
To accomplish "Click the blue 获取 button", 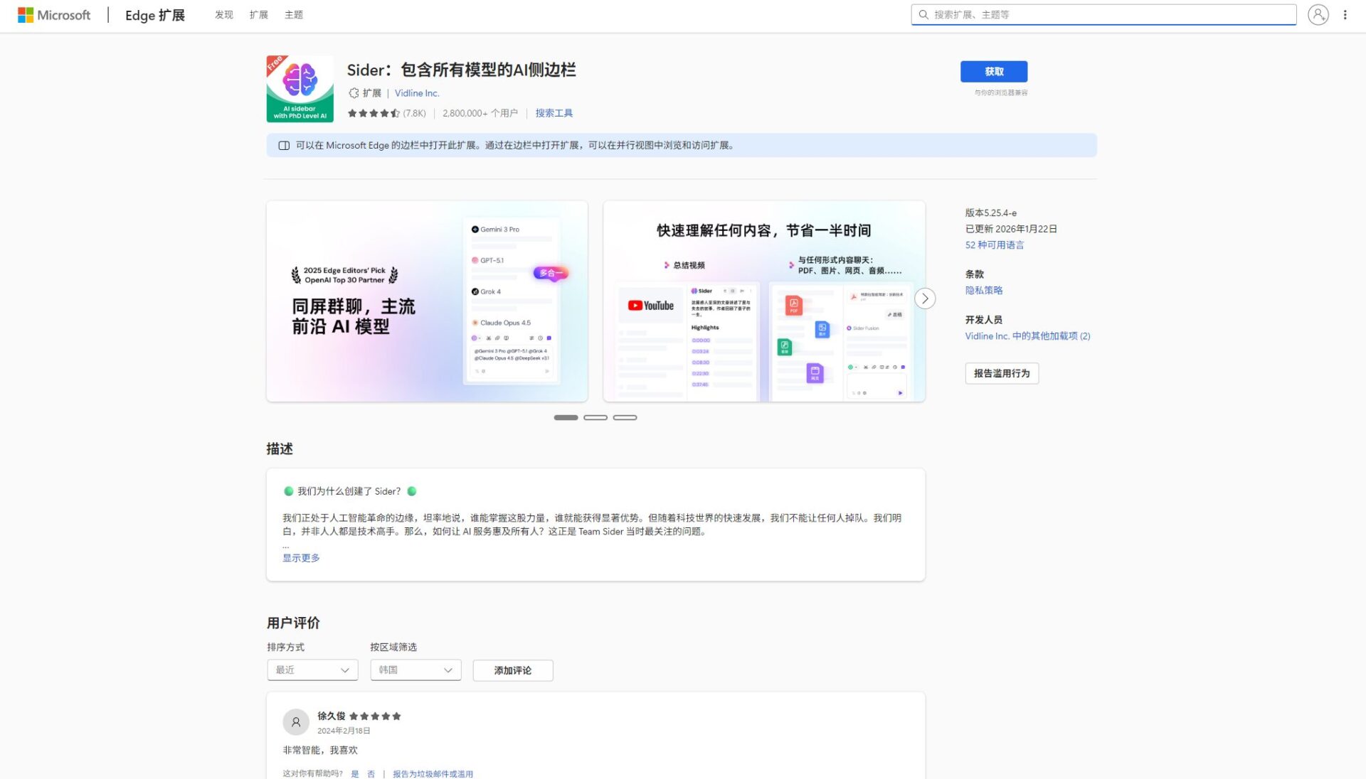I will click(994, 71).
